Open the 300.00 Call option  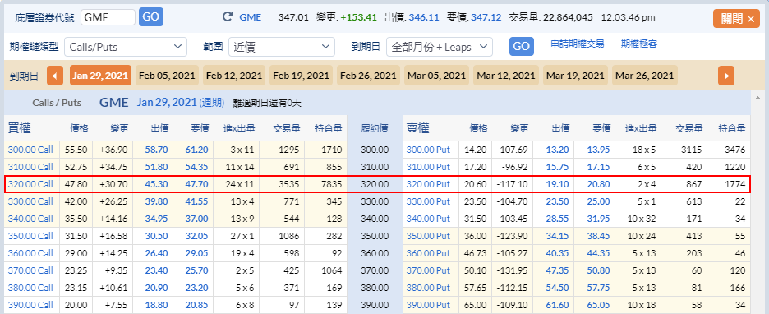[30, 150]
